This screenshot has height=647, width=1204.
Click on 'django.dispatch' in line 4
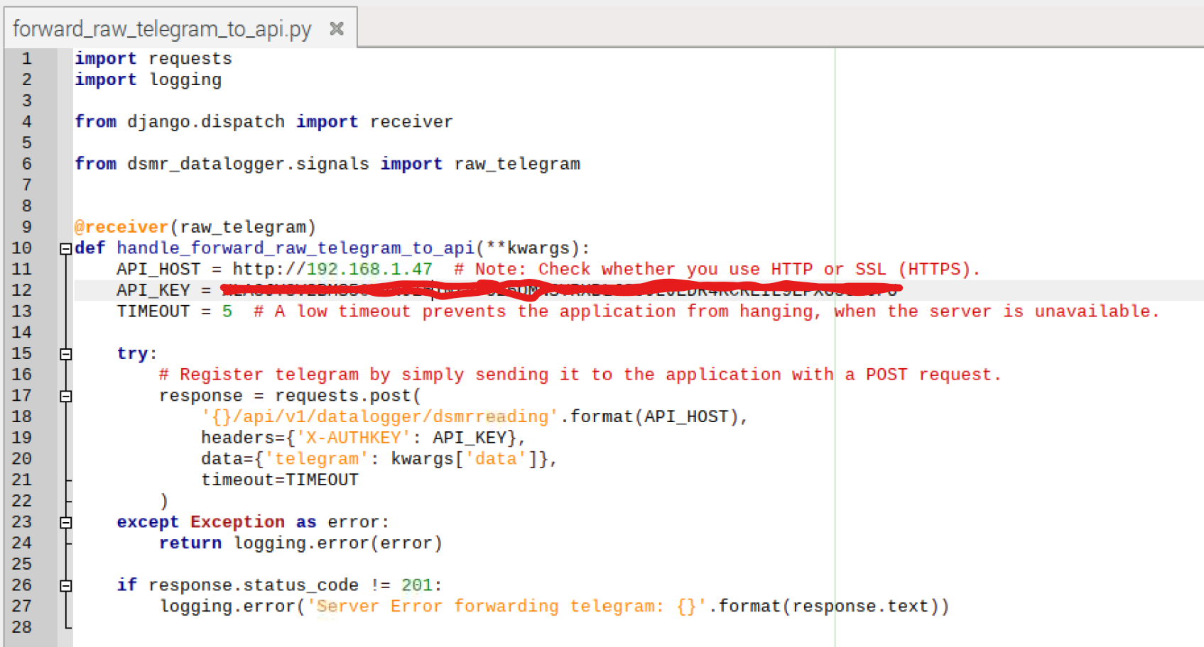206,121
